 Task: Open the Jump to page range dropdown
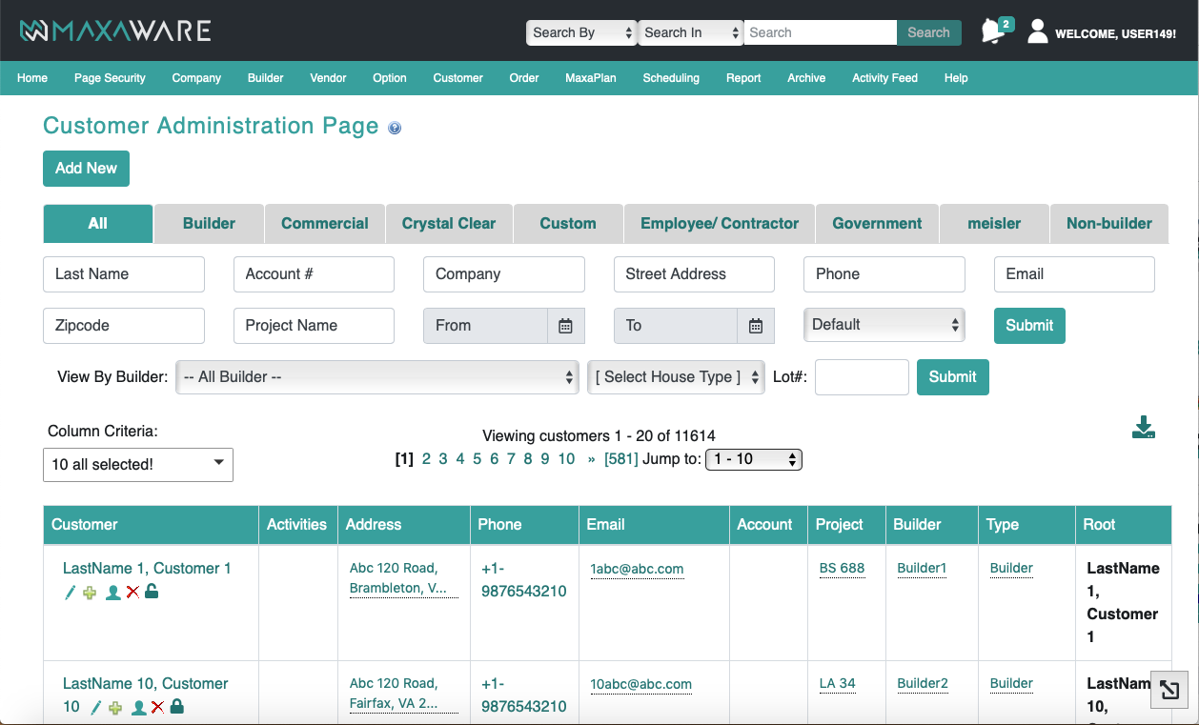[754, 459]
